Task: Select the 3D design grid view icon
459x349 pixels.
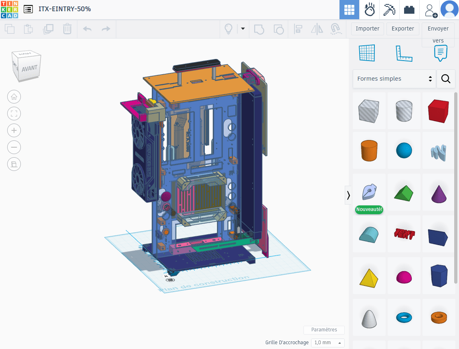Action: point(349,10)
